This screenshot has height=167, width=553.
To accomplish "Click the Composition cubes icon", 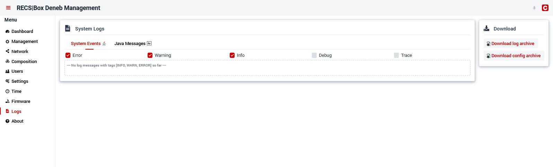I will (7, 61).
